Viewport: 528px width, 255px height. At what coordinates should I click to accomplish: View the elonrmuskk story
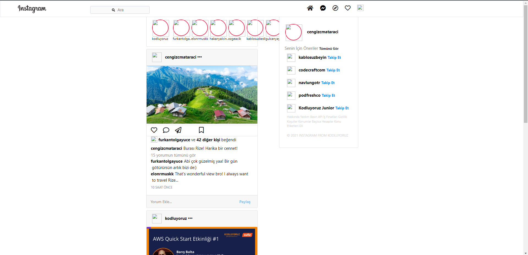200,28
